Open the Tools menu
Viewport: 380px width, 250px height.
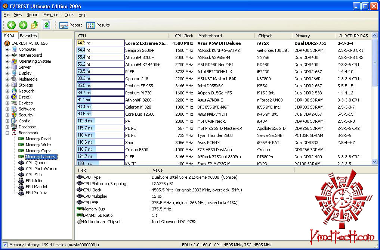(69, 15)
